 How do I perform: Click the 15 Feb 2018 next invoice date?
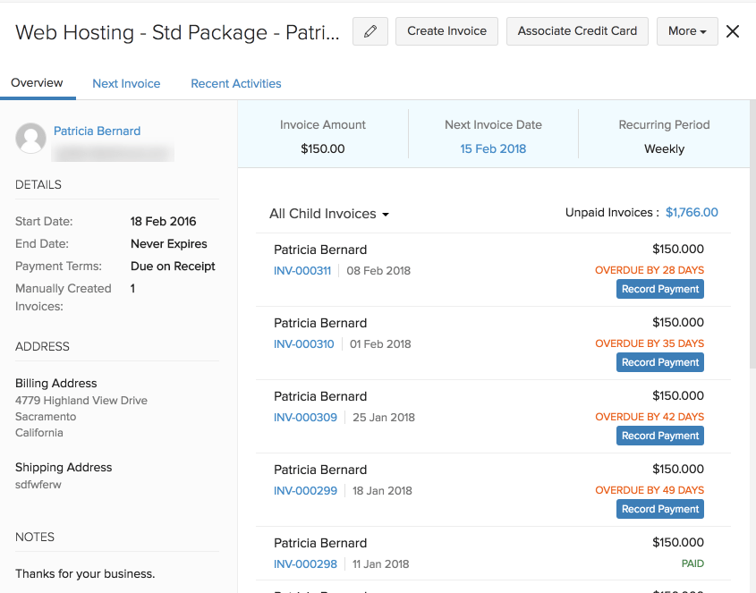tap(493, 148)
